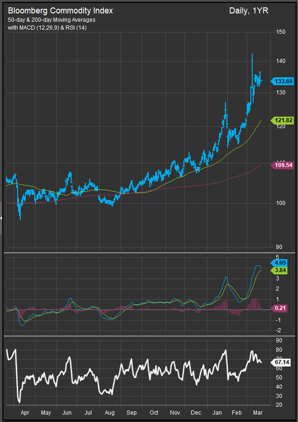Select the Aug label on the time axis
This screenshot has height=422, width=298.
point(109,412)
